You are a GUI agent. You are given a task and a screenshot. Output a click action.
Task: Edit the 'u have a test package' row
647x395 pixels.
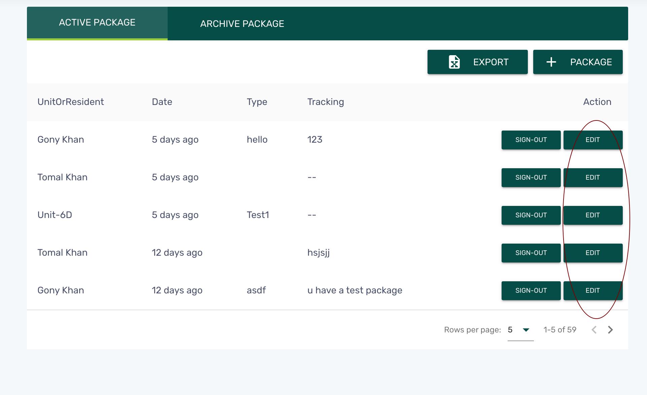pos(592,290)
